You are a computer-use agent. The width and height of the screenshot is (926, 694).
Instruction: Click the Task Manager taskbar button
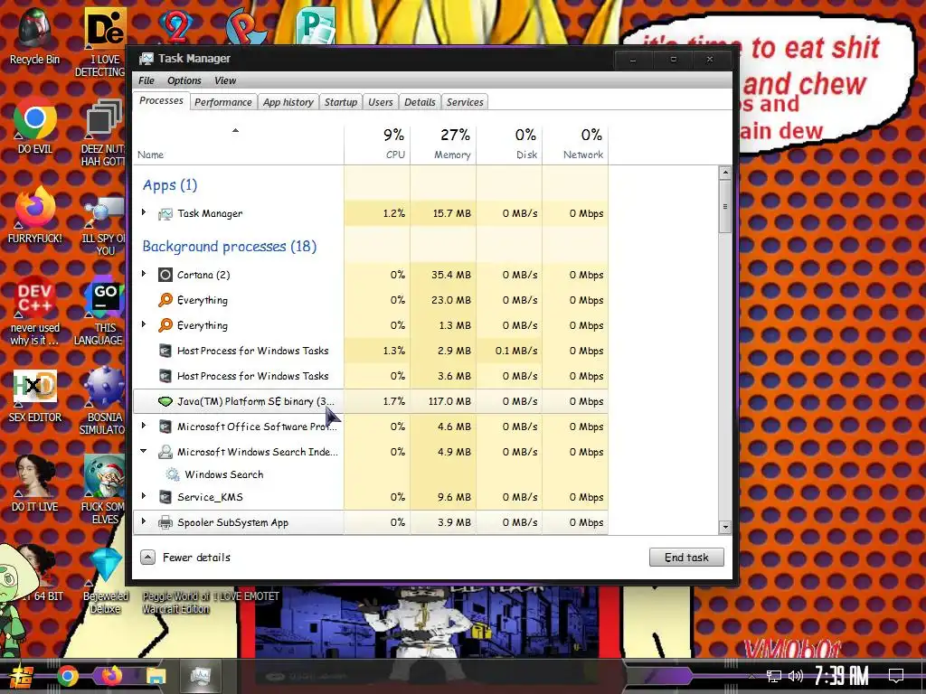coord(200,676)
